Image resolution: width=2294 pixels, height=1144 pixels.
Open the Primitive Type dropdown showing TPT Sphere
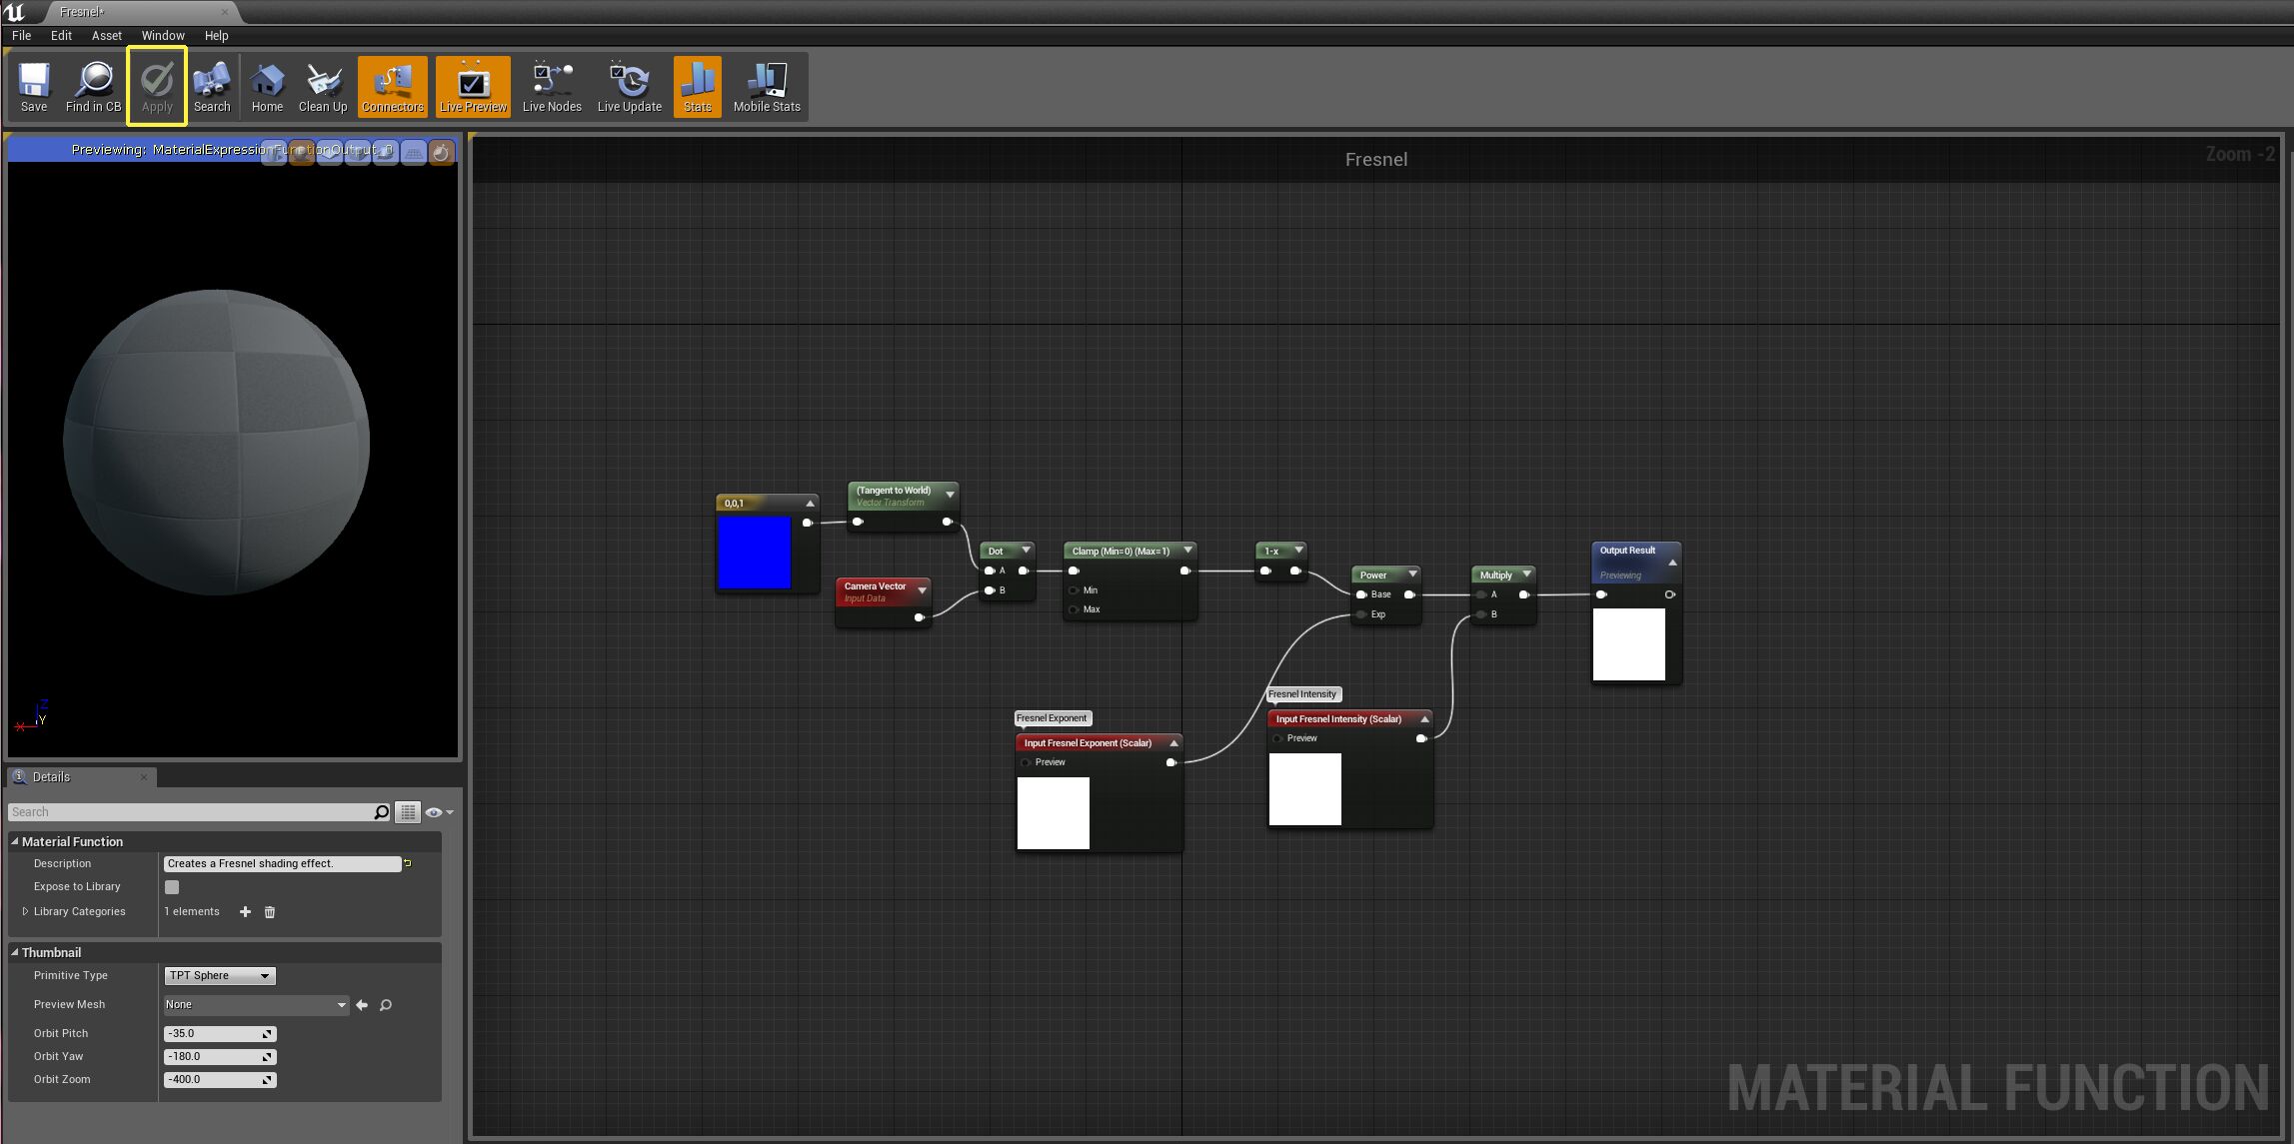[219, 975]
